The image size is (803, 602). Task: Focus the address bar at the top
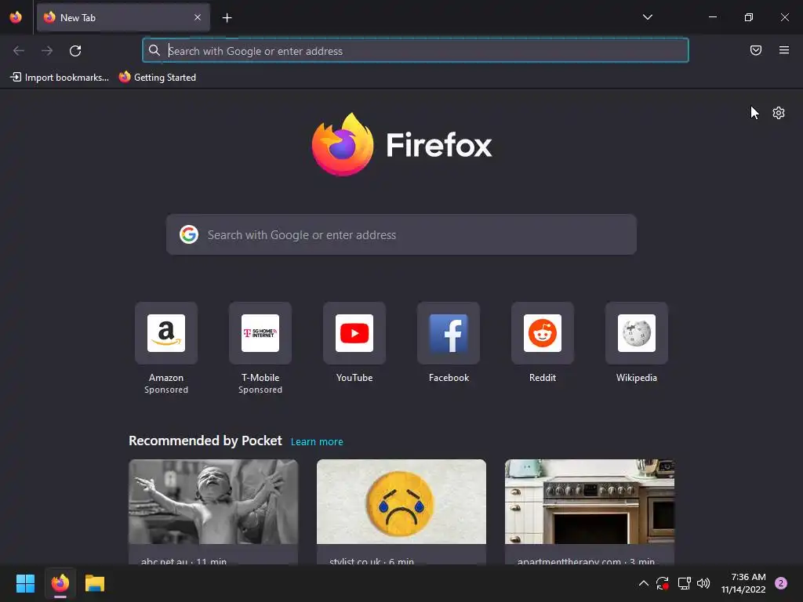tap(416, 51)
